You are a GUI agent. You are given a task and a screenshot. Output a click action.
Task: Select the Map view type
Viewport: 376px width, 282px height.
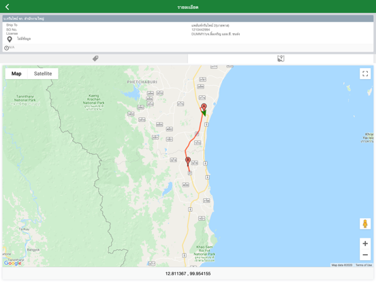[16, 74]
